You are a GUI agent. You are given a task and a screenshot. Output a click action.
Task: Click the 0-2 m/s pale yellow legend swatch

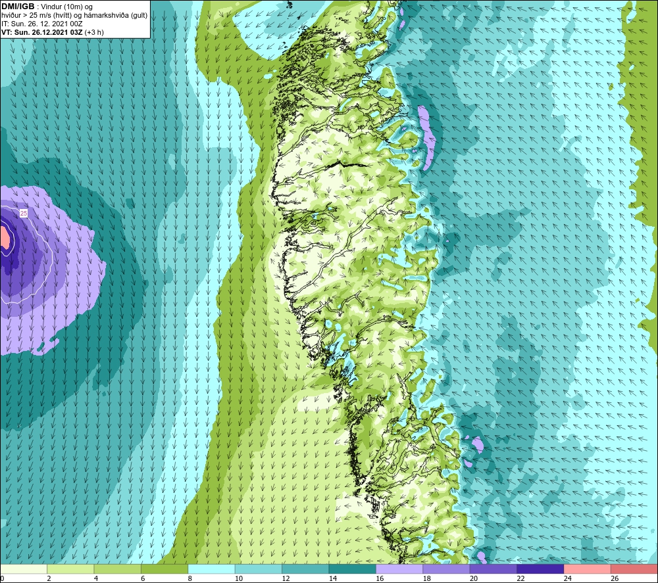click(x=24, y=569)
